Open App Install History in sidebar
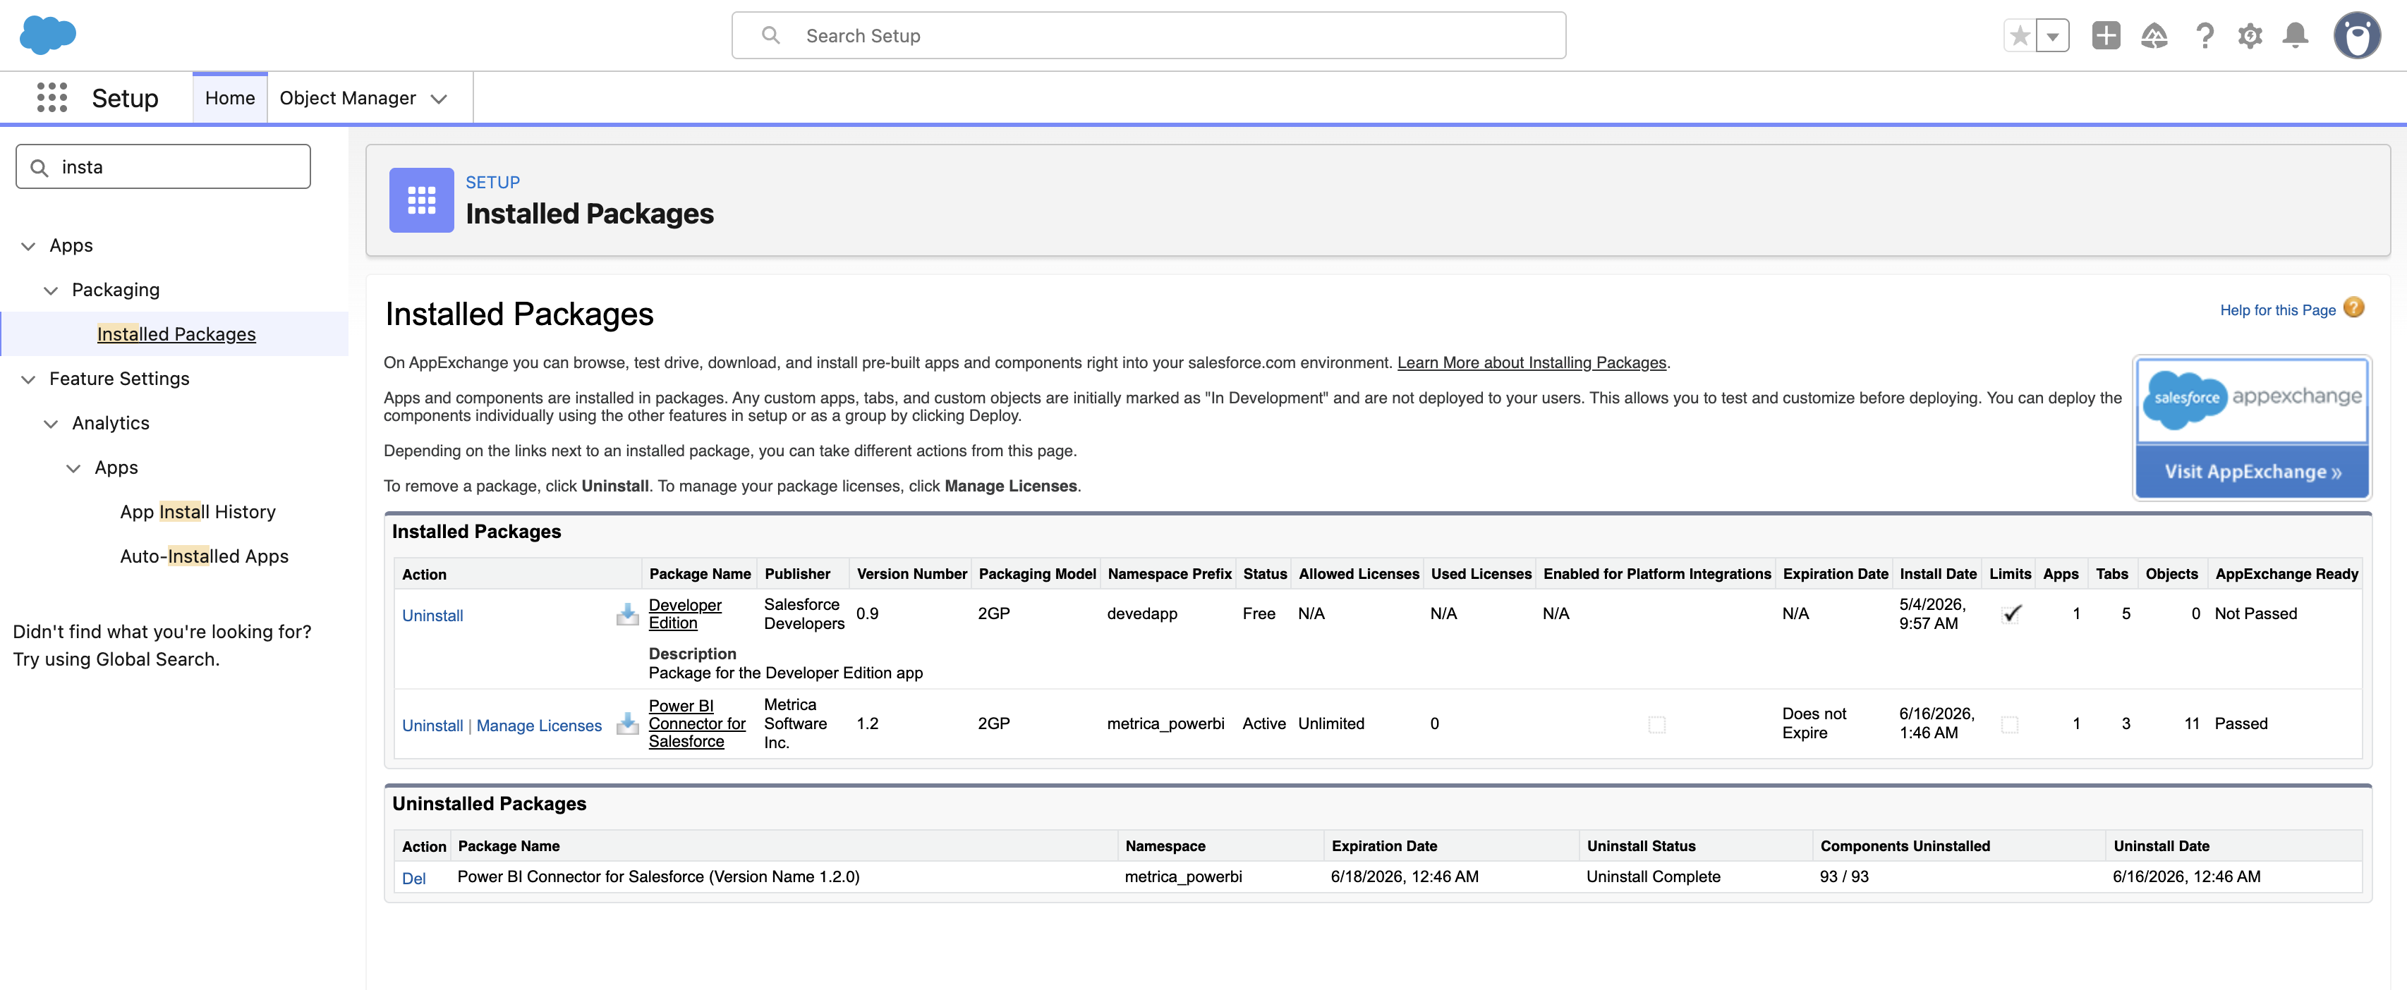The height and width of the screenshot is (990, 2407). [198, 512]
